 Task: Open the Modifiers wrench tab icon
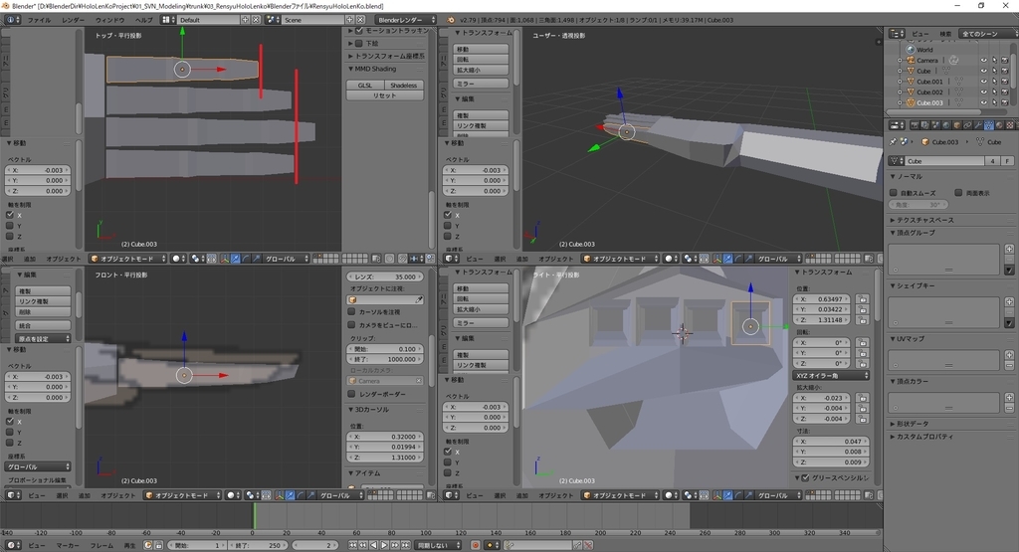coord(978,125)
